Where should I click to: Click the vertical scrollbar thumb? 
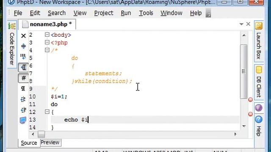pos(243,71)
